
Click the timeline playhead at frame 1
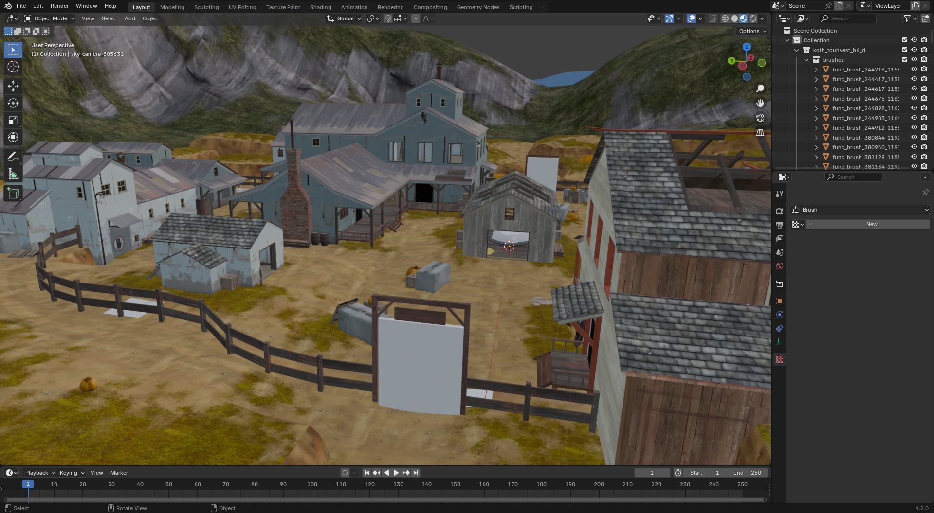pyautogui.click(x=28, y=484)
